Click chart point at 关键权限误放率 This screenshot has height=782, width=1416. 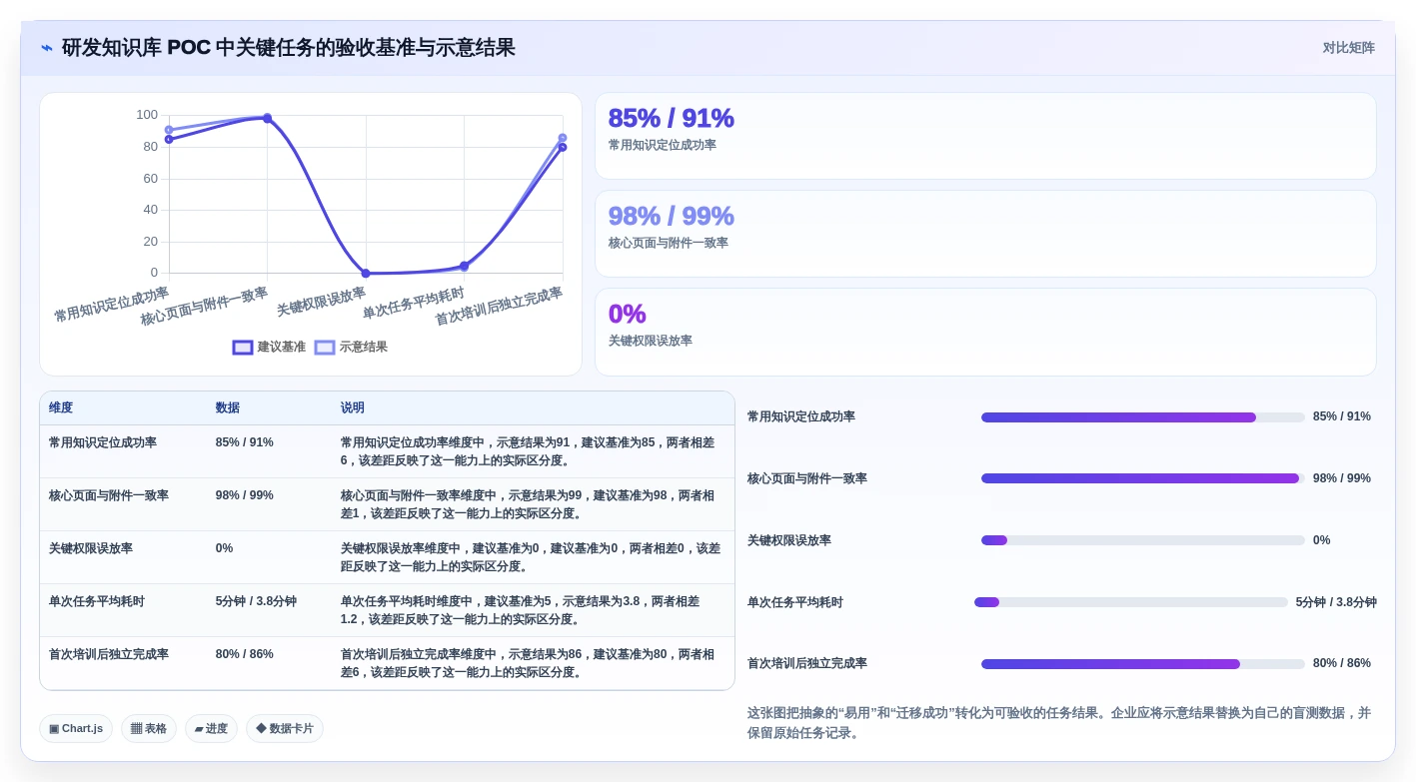[366, 273]
